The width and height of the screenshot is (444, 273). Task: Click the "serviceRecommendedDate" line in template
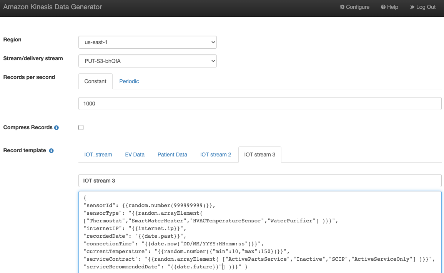(x=165, y=266)
